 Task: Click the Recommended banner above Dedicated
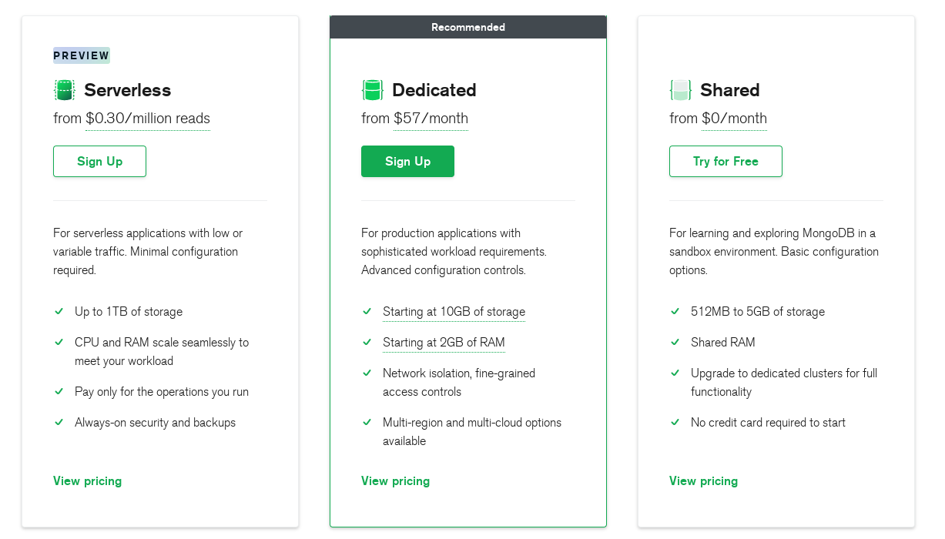point(468,27)
